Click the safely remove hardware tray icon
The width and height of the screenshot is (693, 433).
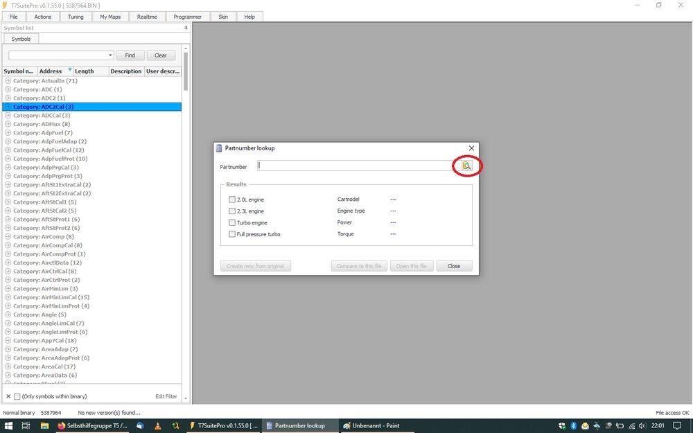tap(597, 426)
